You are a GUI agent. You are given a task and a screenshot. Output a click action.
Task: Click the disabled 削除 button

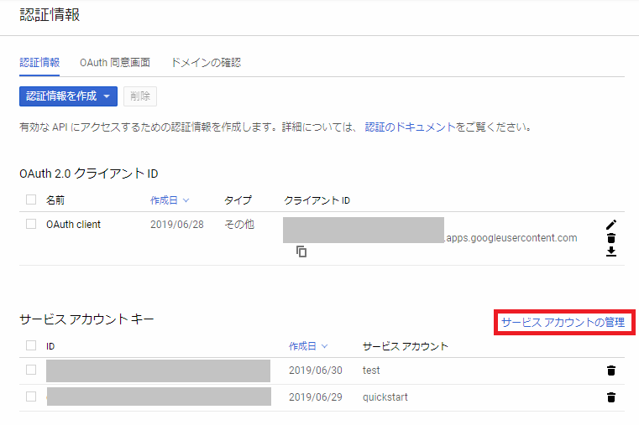(140, 96)
